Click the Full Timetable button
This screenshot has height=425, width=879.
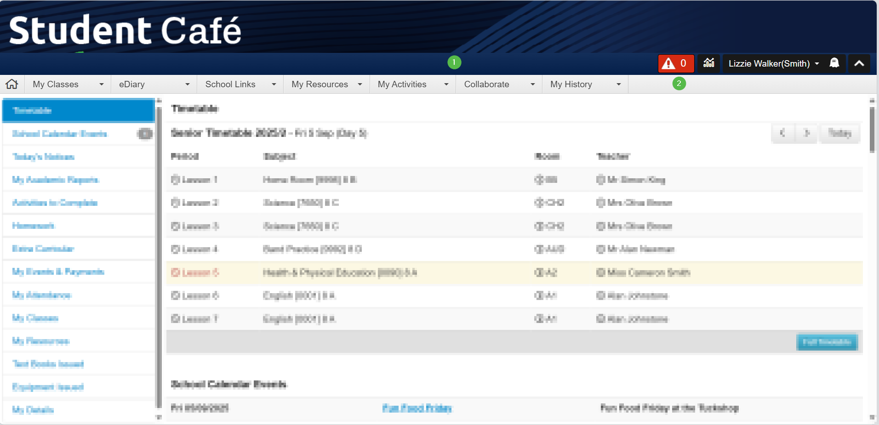coord(827,342)
